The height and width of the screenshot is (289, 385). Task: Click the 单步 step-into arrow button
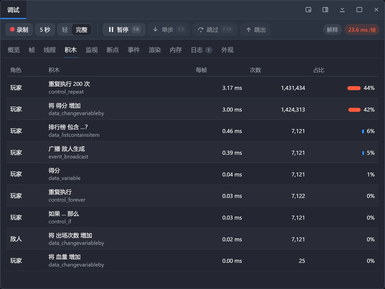click(x=169, y=30)
